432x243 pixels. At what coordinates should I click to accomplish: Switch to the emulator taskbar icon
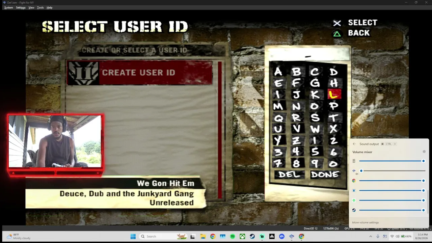292,236
